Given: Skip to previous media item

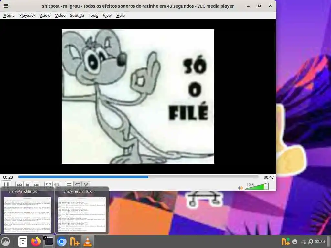Looking at the screenshot, I should click(19, 185).
